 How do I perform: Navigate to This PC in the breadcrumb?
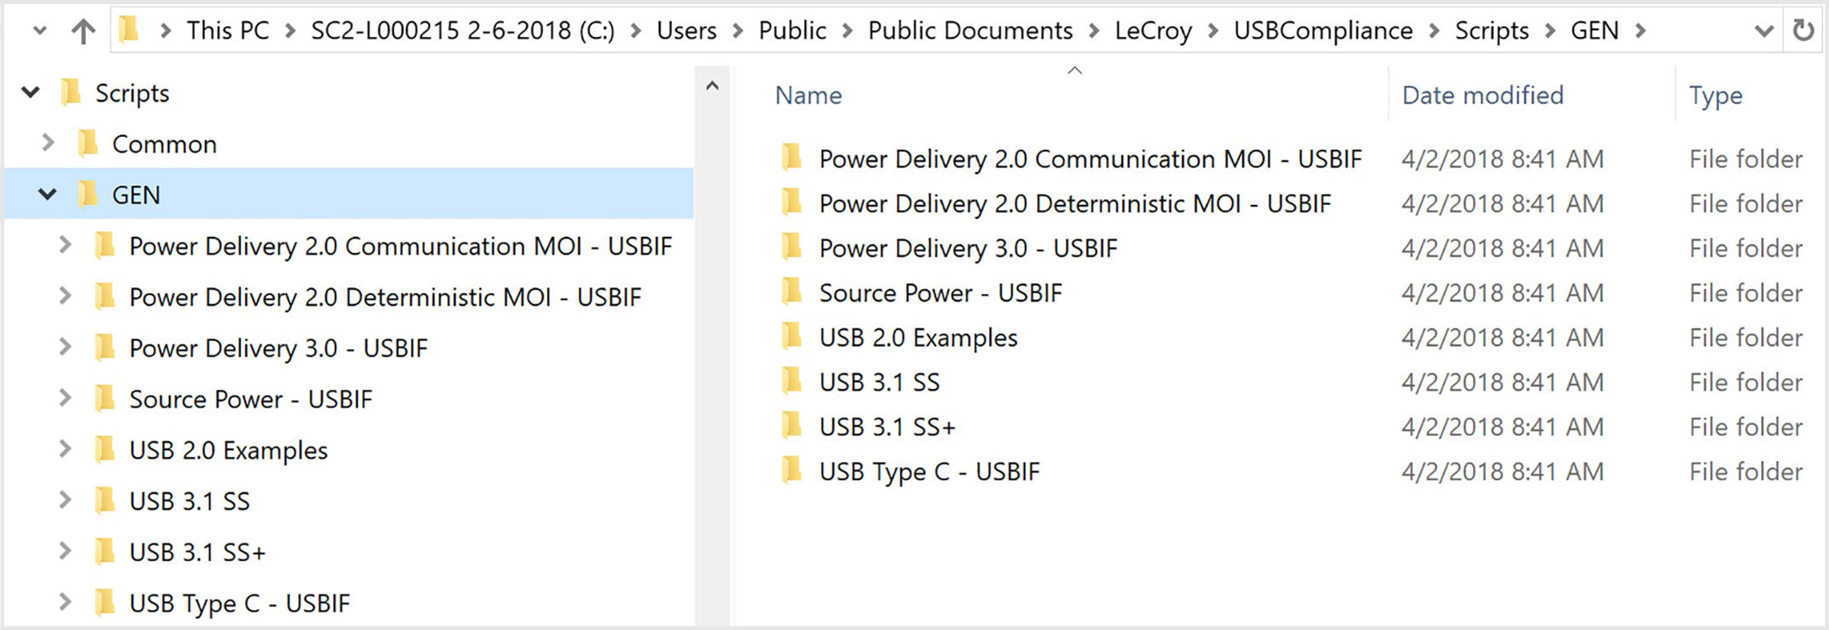pos(228,30)
